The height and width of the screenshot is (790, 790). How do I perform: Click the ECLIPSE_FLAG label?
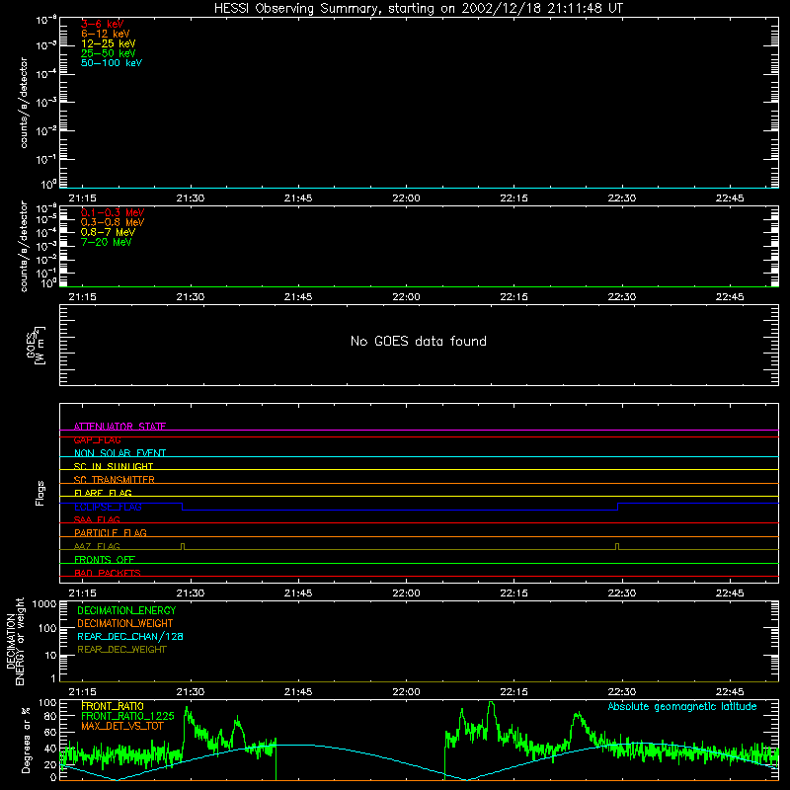click(108, 507)
